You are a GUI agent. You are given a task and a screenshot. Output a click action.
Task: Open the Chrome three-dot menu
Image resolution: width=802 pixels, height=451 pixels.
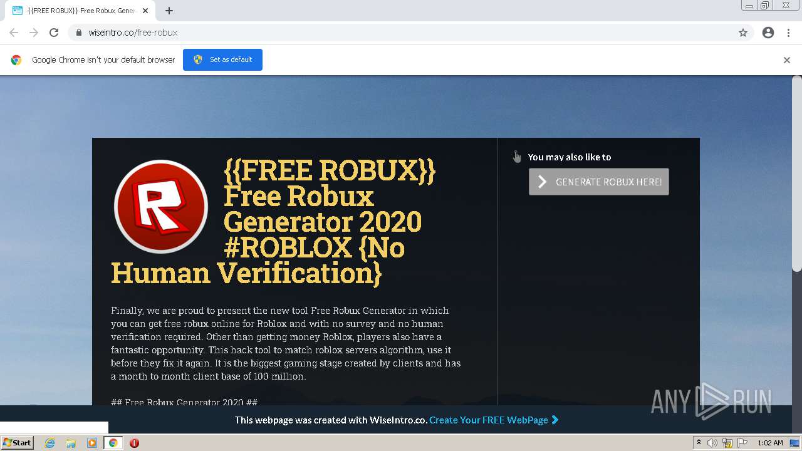[788, 33]
